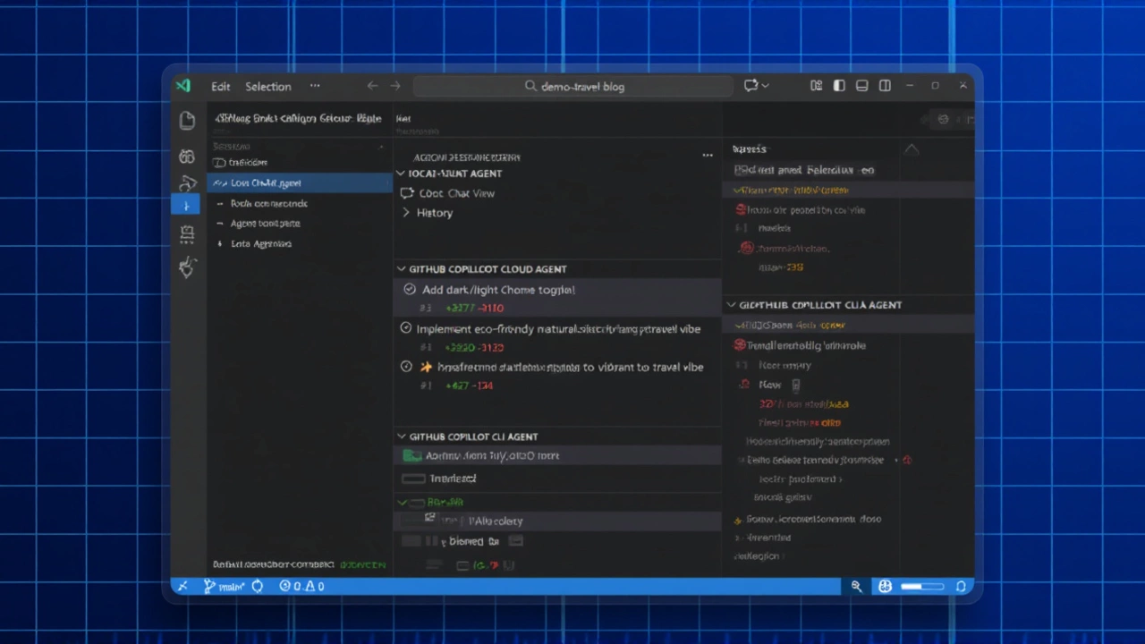The image size is (1145, 644).
Task: Open the Selection menu
Action: click(267, 86)
